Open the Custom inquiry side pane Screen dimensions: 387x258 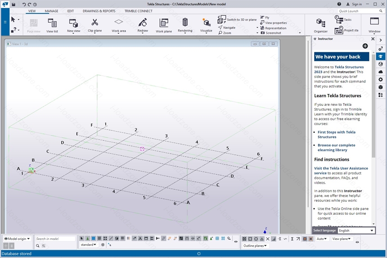point(381,49)
